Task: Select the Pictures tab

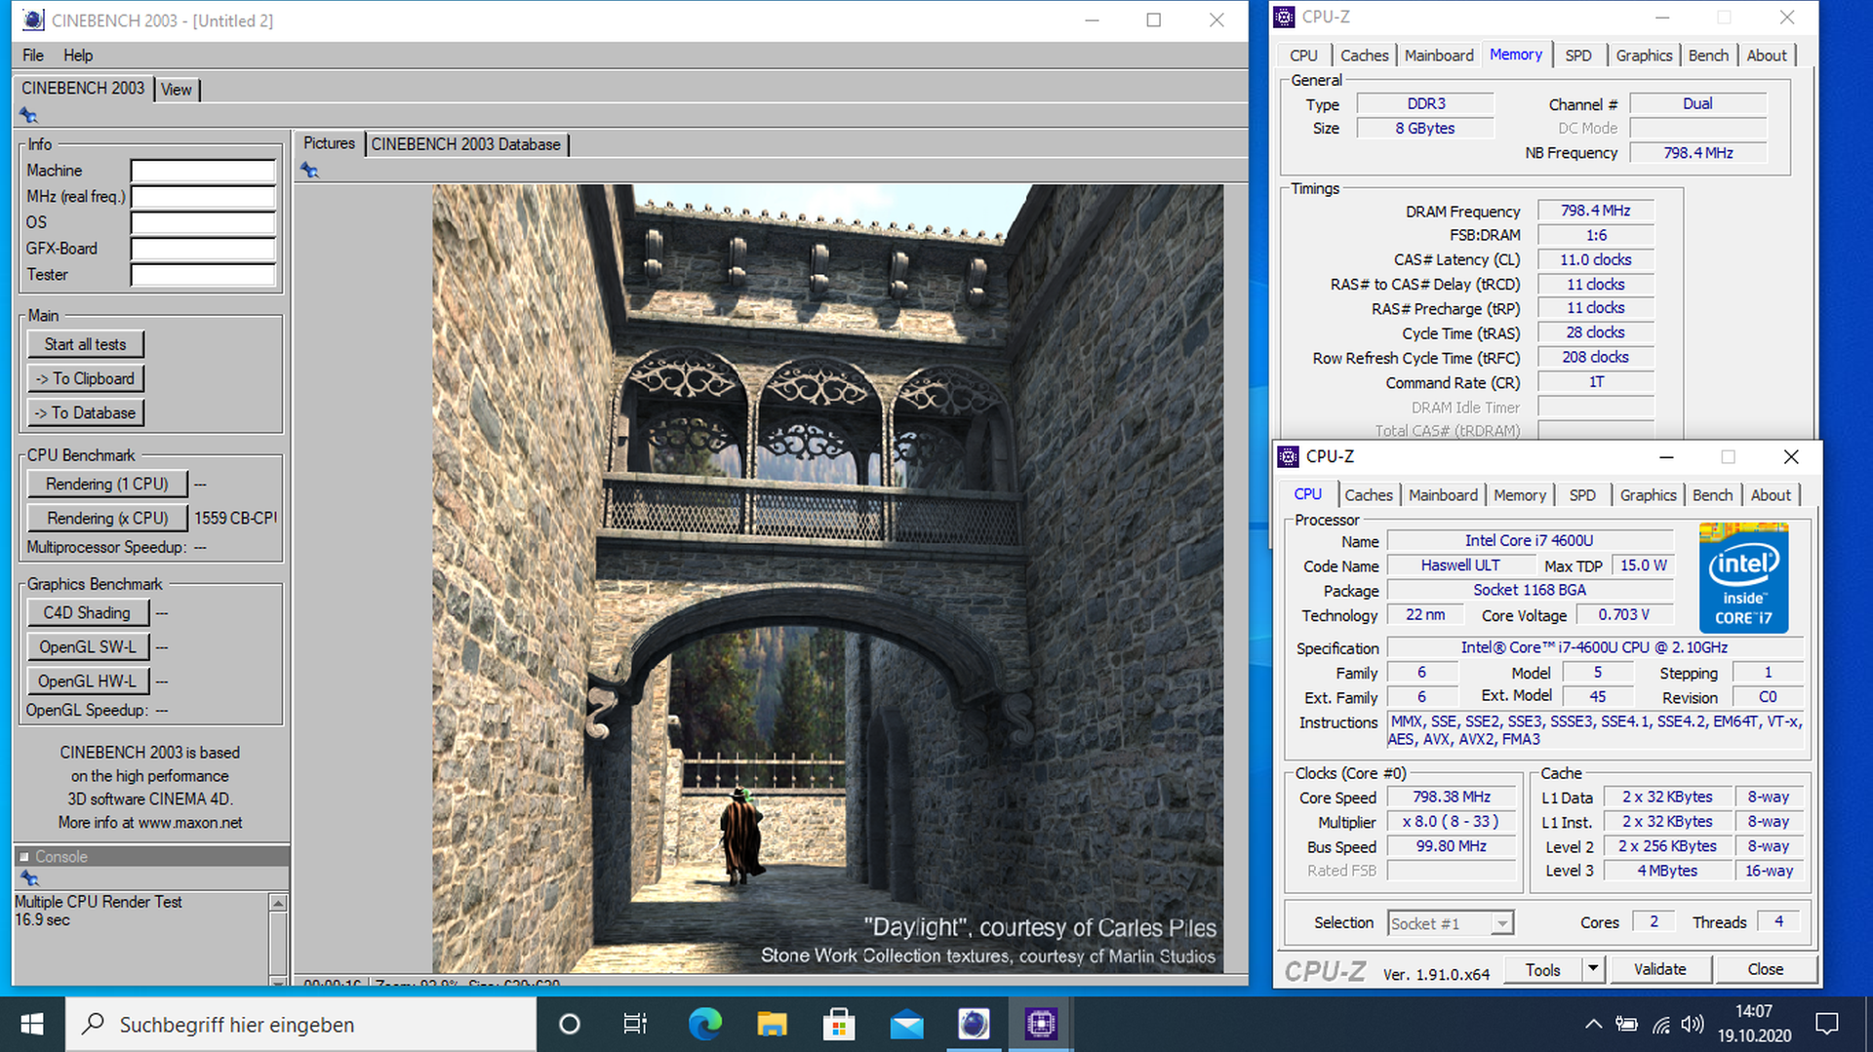Action: (329, 143)
